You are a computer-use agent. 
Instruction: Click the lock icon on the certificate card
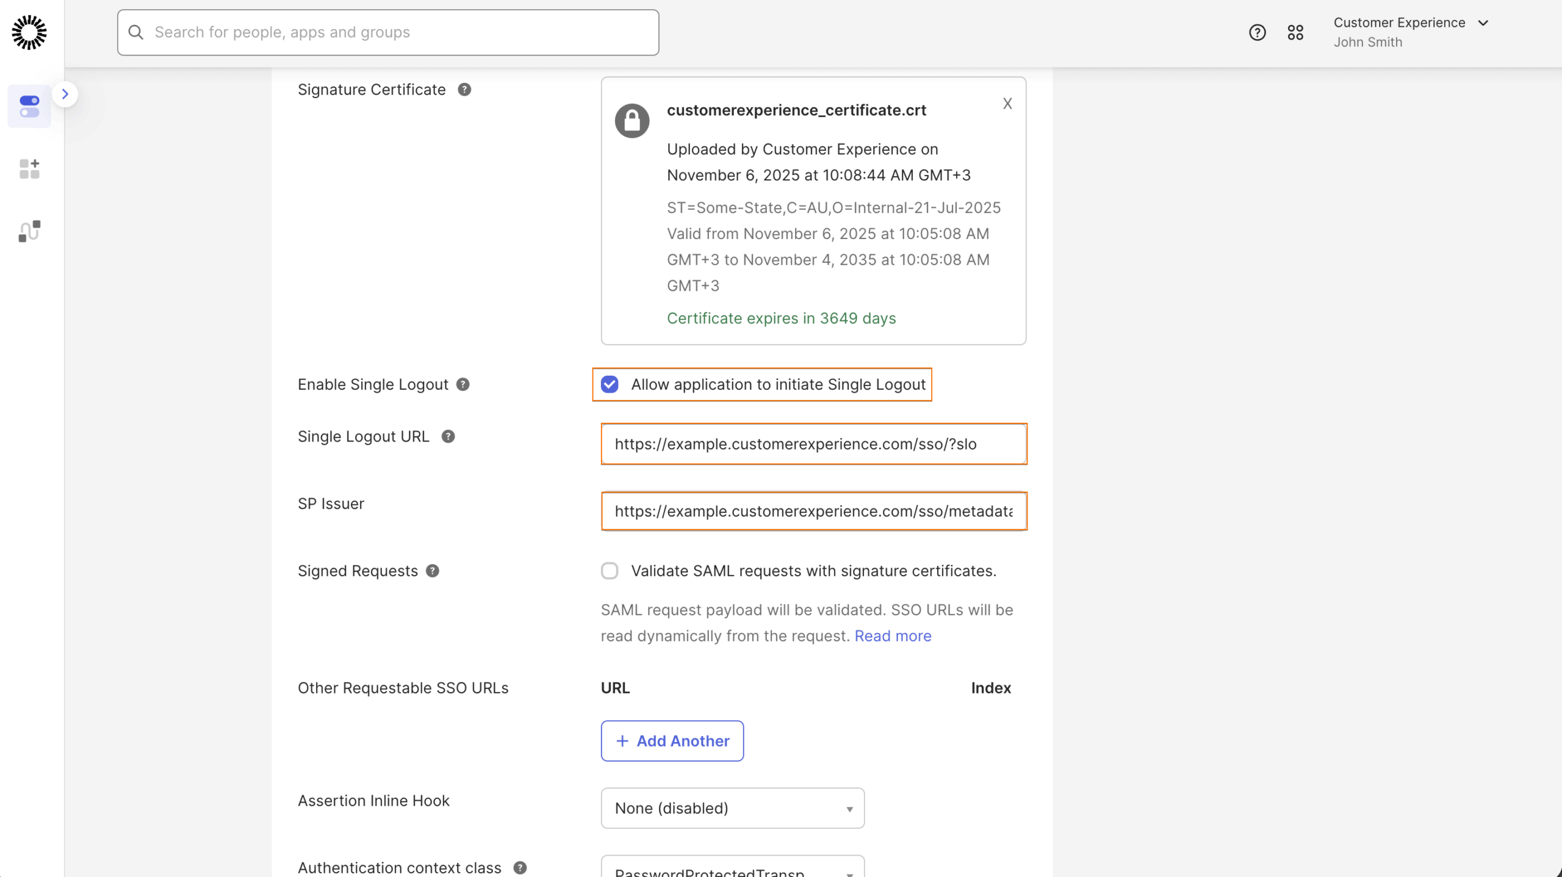632,120
